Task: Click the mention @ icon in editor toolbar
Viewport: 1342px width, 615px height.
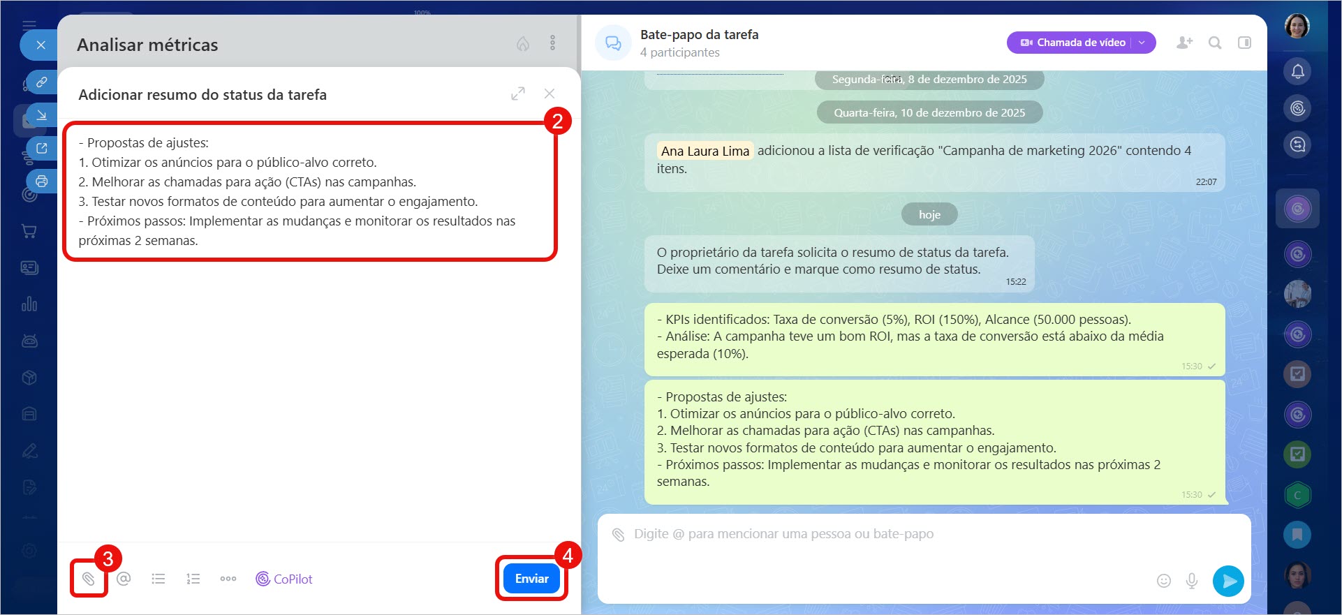Action: pyautogui.click(x=124, y=579)
